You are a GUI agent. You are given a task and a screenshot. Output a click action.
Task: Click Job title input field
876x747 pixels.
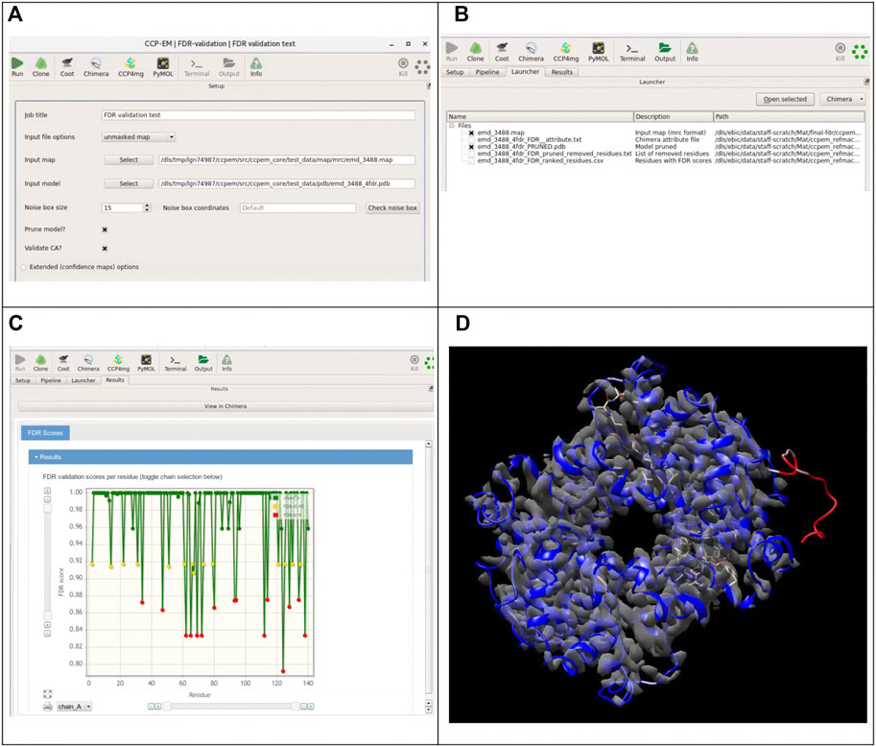(258, 115)
